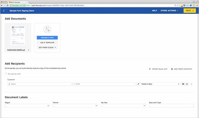Viewport: 199px width, 118px height.
Task: Open the Region dropdown under Document Labels
Action: click(x=27, y=106)
